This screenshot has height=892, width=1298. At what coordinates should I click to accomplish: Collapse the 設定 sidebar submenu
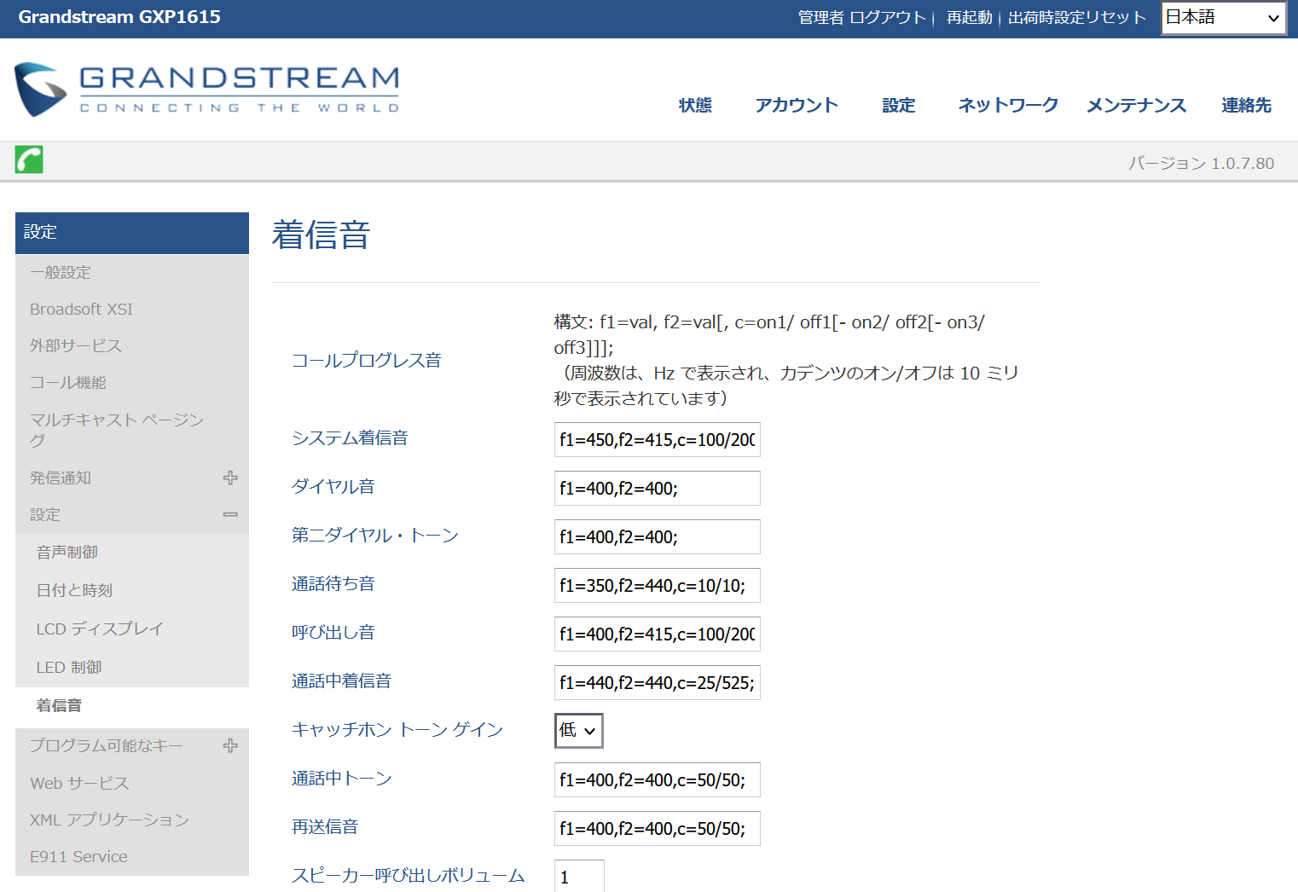[x=229, y=515]
